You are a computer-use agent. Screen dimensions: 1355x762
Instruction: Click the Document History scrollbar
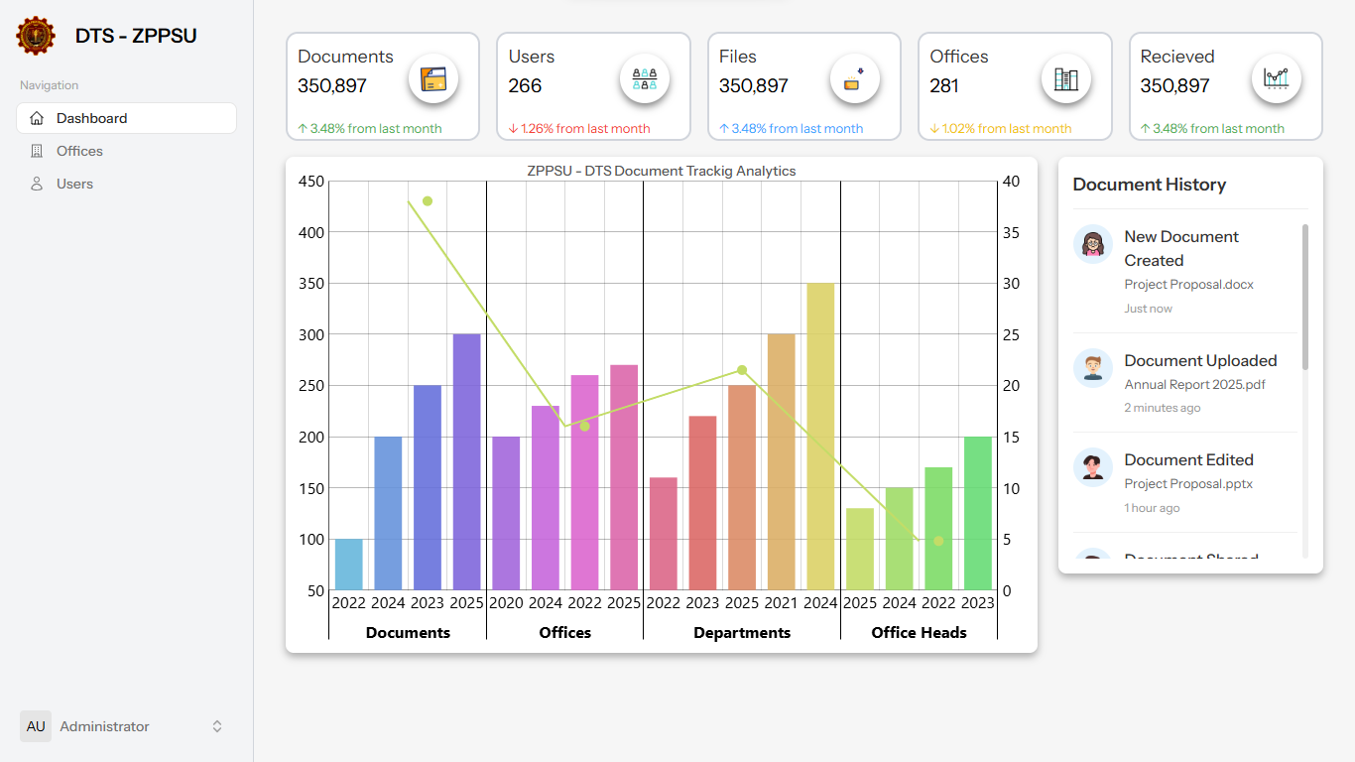click(x=1304, y=298)
